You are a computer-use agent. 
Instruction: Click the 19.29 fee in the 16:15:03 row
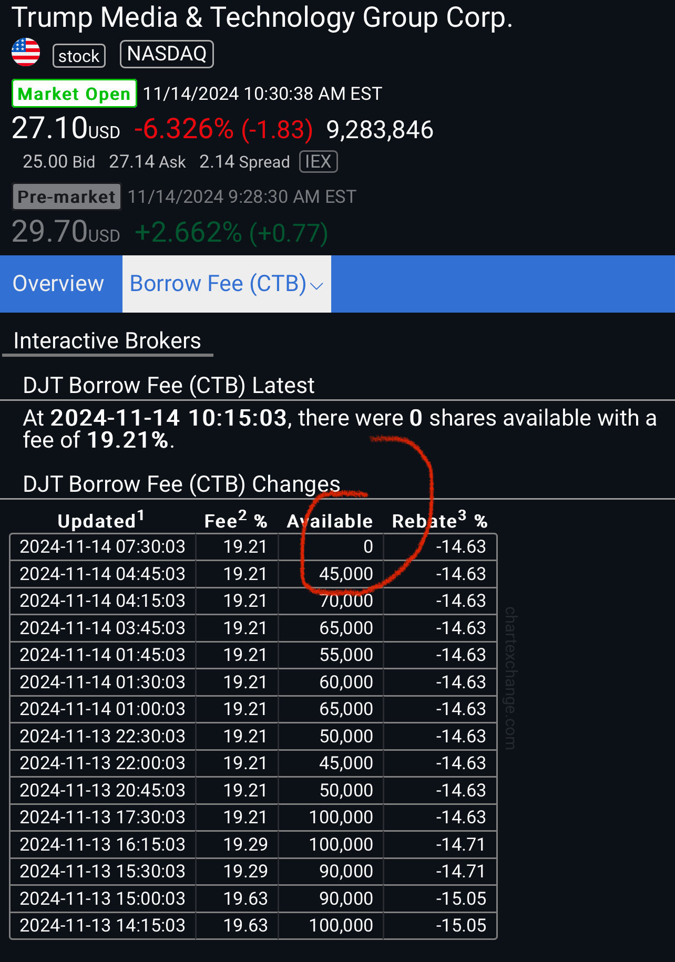pos(246,844)
